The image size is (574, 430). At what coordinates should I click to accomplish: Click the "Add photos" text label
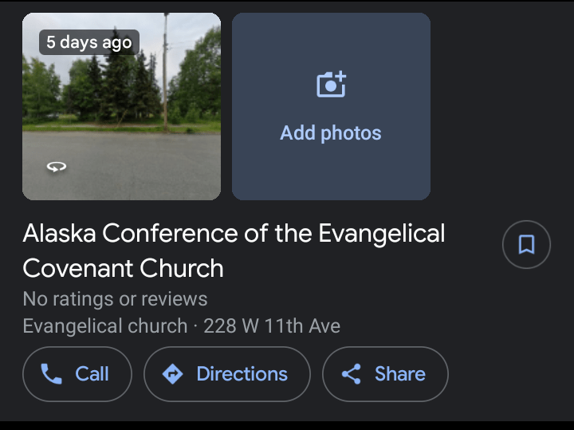coord(331,133)
